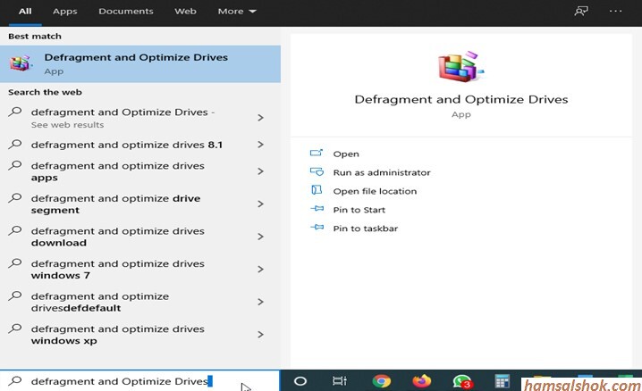
Task: Click the Run as administrator shield icon
Action: coord(317,171)
